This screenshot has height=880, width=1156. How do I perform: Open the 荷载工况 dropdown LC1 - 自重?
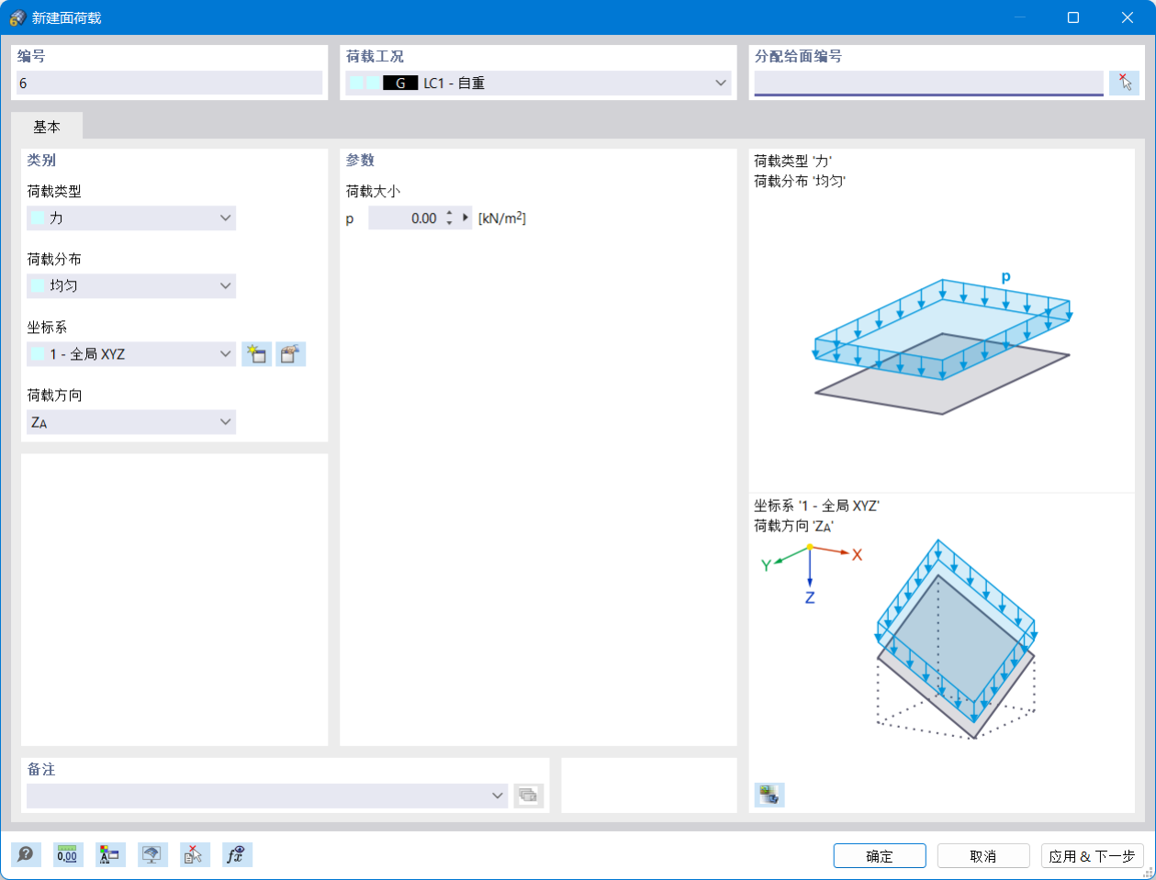click(538, 83)
